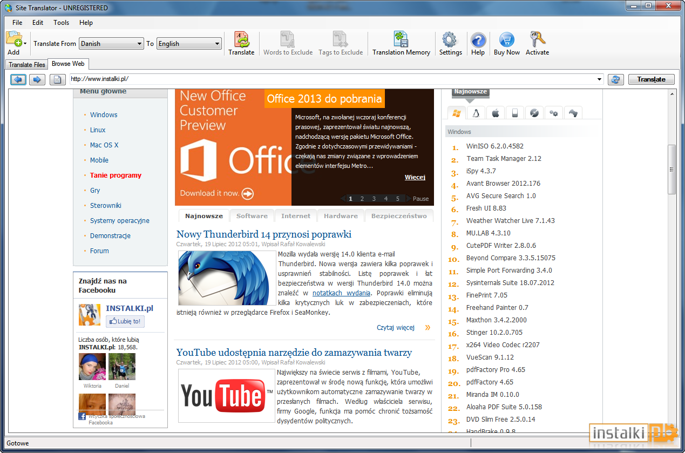Screen dimensions: 685x453
Task: Switch to the Translate Files tab
Action: point(27,65)
